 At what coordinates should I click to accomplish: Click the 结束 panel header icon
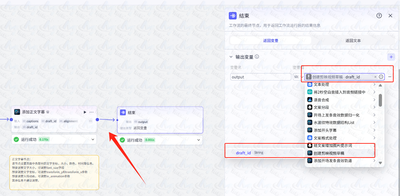(x=233, y=16)
